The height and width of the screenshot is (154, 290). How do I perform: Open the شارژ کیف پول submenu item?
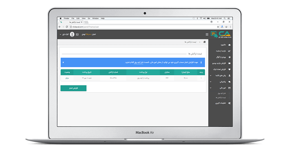222,93
